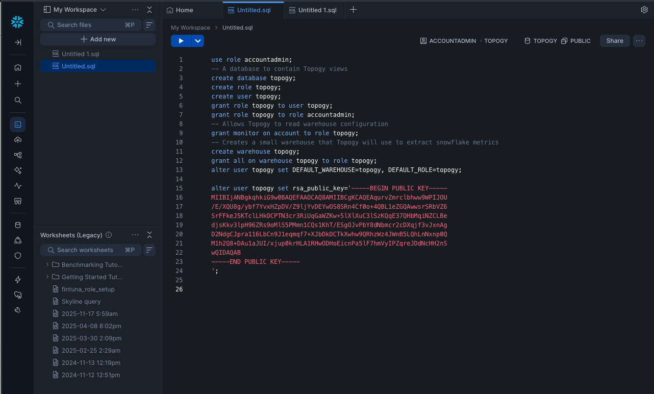Screen dimensions: 654x394
Task: Open the Monitoring activity icon in sidebar
Action: pos(18,186)
